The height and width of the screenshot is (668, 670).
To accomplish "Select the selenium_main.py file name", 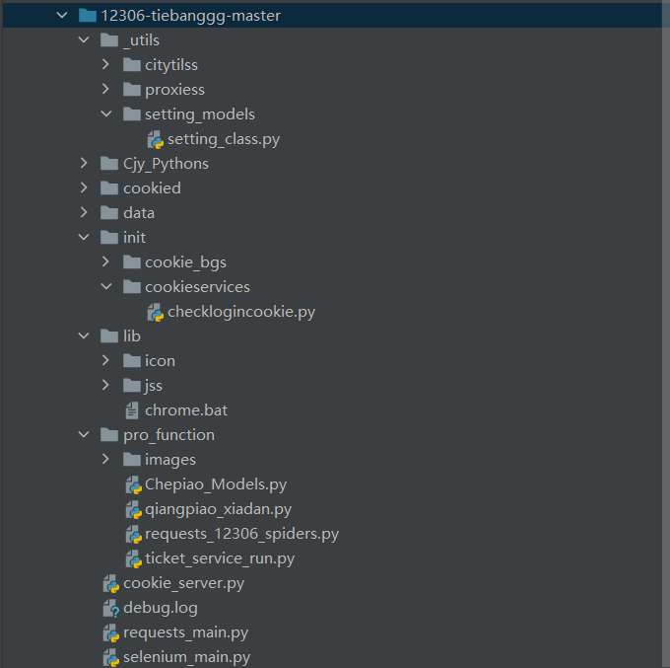I will 187,658.
